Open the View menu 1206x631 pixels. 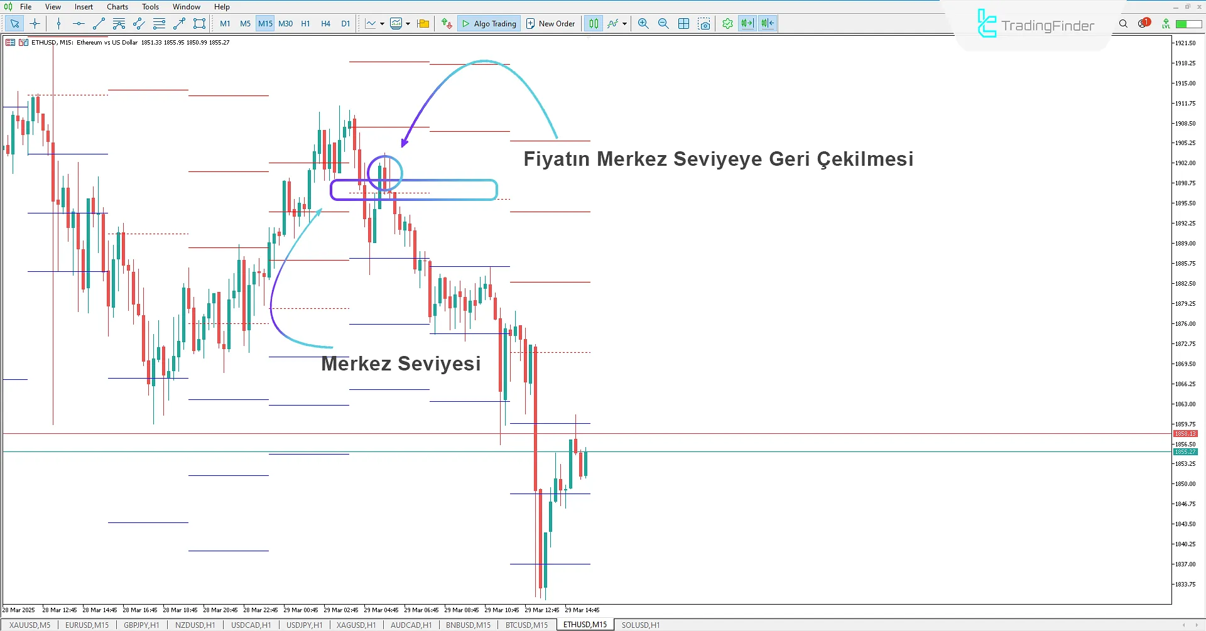(53, 7)
